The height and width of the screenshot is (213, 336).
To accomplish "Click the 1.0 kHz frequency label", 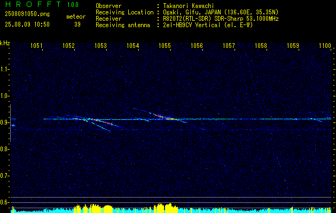I will pyautogui.click(x=4, y=96).
